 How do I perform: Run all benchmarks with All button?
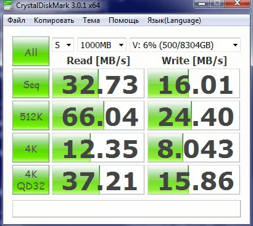(31, 51)
